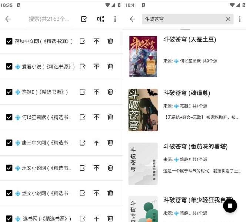Image resolution: width=246 pixels, height=222 pixels.
Task: Delete the 笔趣E book source
Action: coord(110,92)
